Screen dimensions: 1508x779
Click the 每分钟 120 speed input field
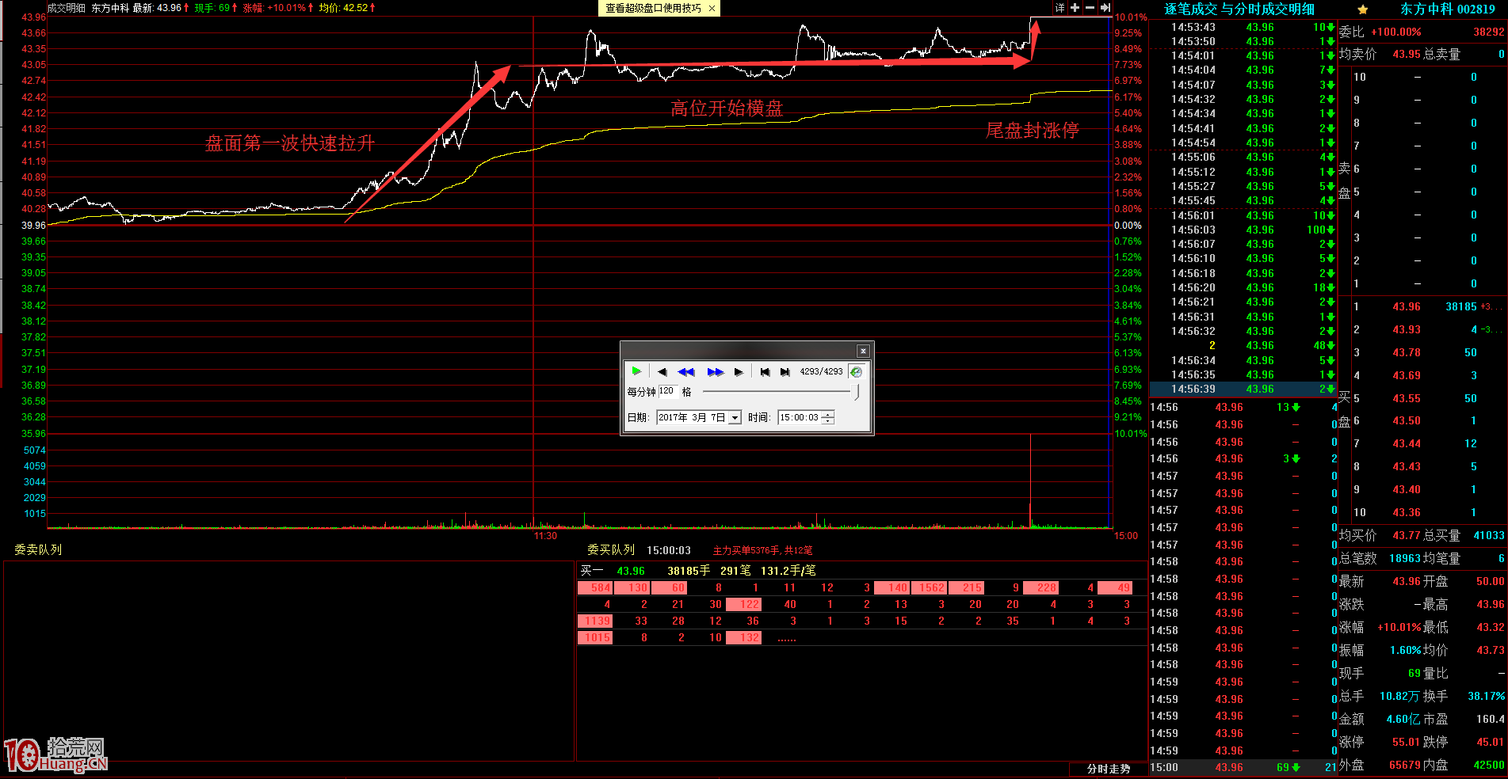point(666,391)
